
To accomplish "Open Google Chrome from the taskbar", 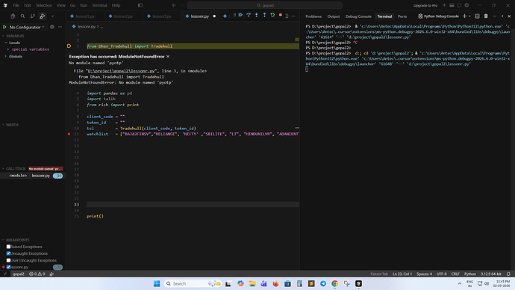I will (x=334, y=283).
